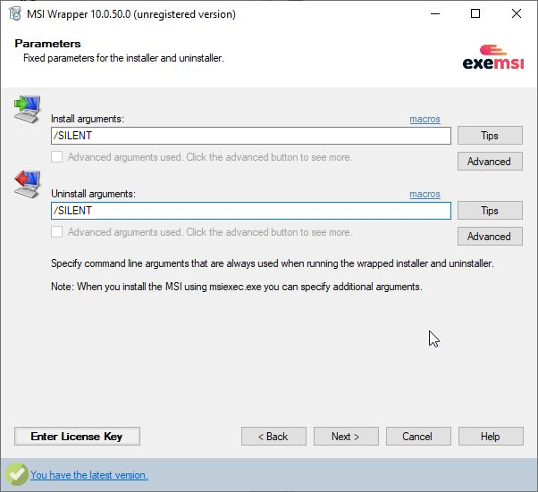The height and width of the screenshot is (492, 538).
Task: Click the green checkmark status icon
Action: (16, 474)
